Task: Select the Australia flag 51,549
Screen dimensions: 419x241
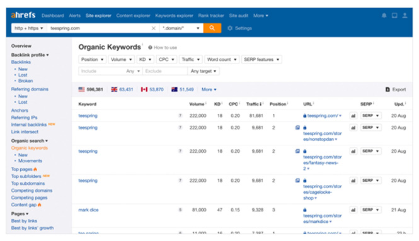Action: tap(183, 89)
